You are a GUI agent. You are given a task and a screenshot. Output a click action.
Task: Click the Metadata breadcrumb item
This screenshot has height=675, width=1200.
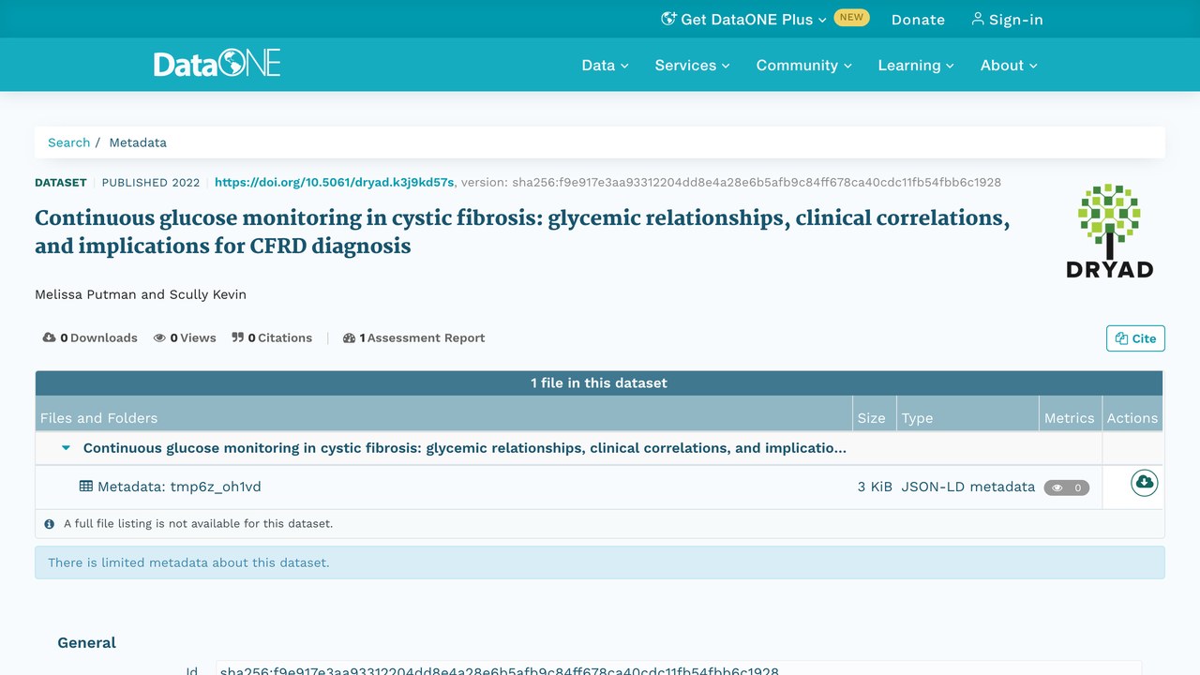[x=138, y=142]
